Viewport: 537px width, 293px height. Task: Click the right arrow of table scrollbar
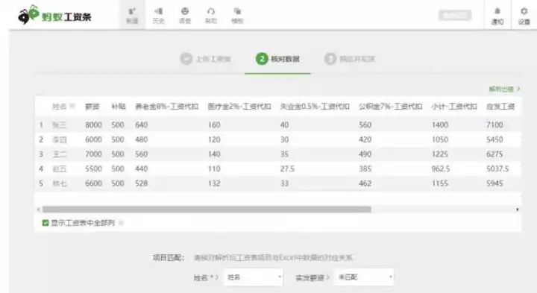coord(517,209)
